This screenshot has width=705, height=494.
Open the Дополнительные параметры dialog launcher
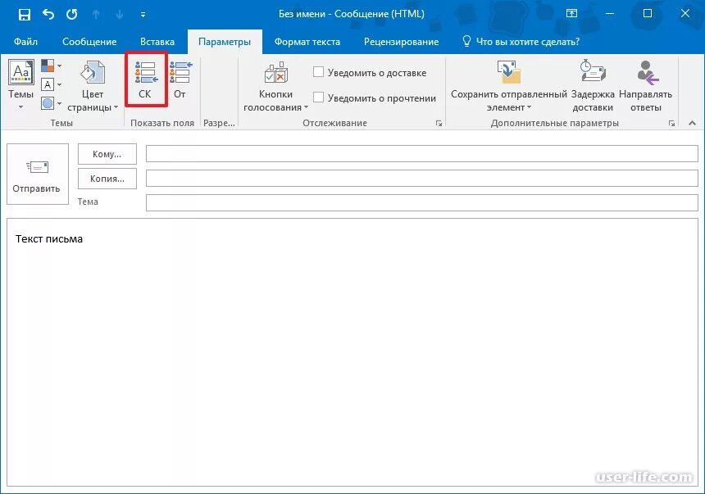point(671,123)
